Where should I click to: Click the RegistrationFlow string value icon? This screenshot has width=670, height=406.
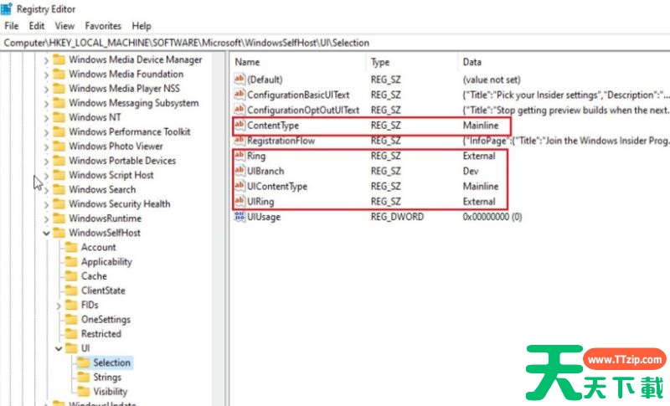240,141
